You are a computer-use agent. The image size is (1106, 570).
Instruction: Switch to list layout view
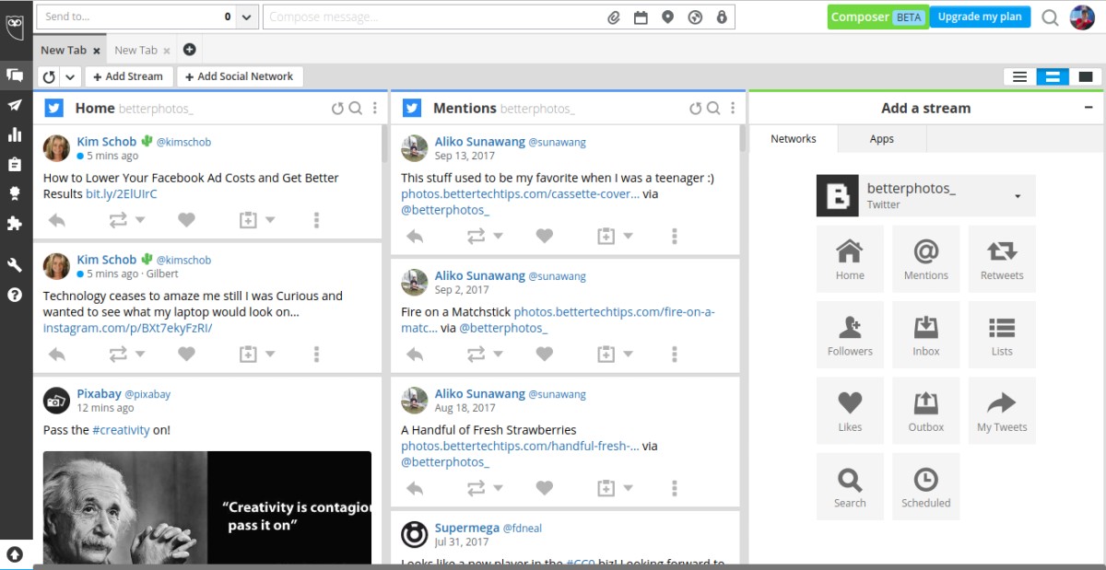click(x=1018, y=76)
